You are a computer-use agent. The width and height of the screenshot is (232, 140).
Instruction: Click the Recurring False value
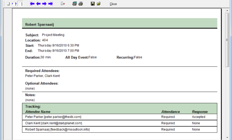138,57
